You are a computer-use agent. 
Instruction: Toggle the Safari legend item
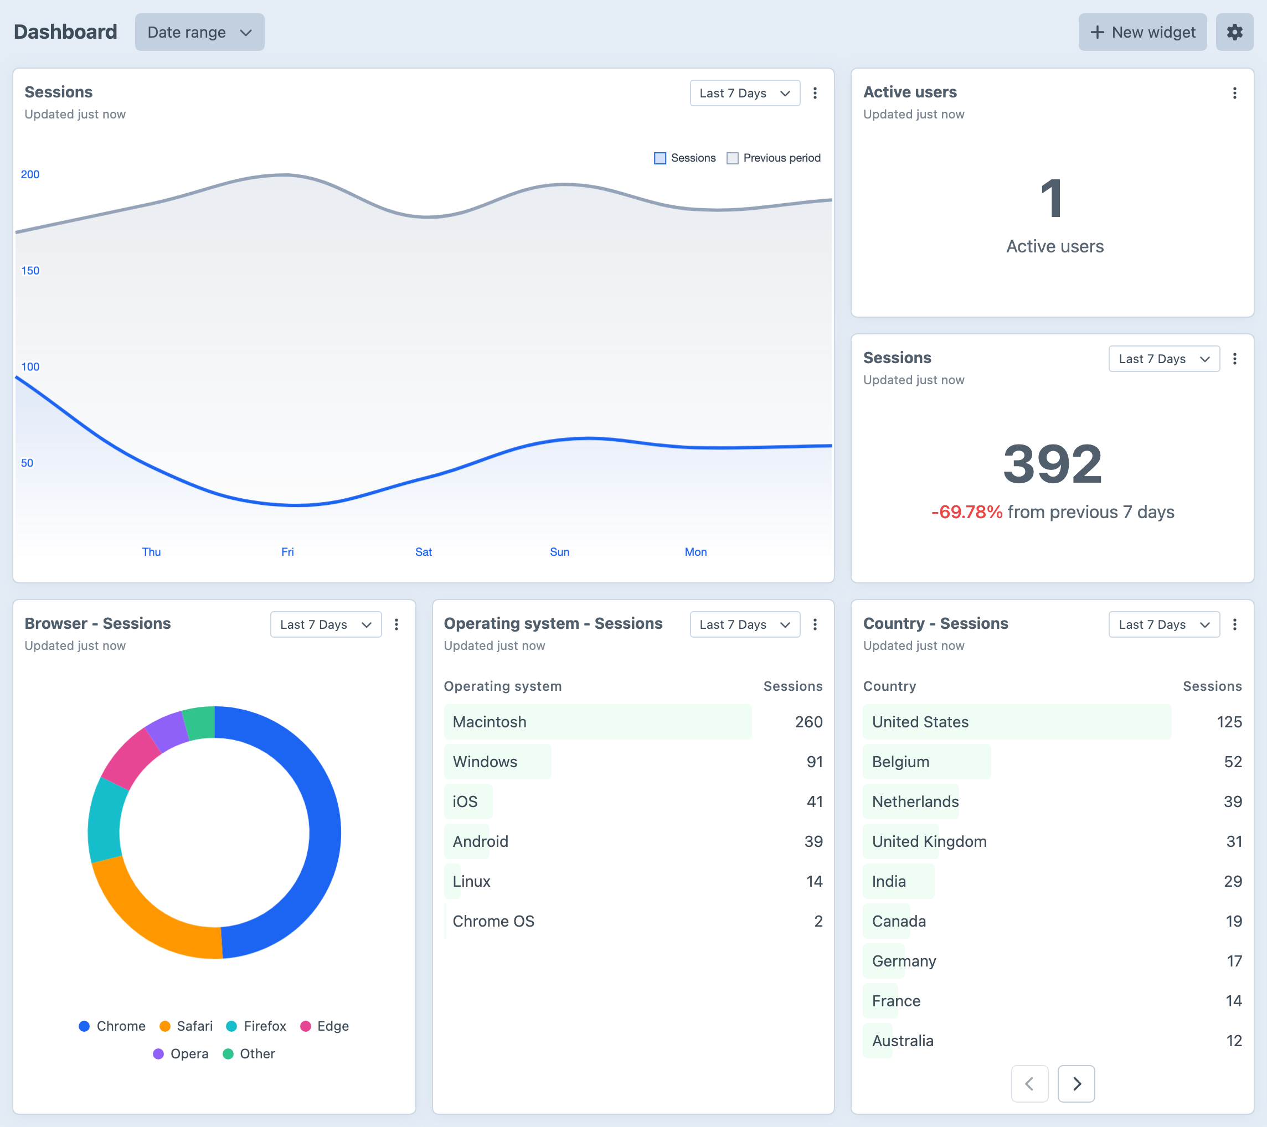point(186,1026)
